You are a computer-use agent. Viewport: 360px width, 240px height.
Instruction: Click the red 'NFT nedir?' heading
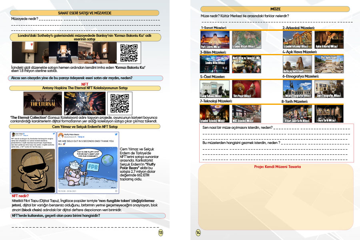20,196
